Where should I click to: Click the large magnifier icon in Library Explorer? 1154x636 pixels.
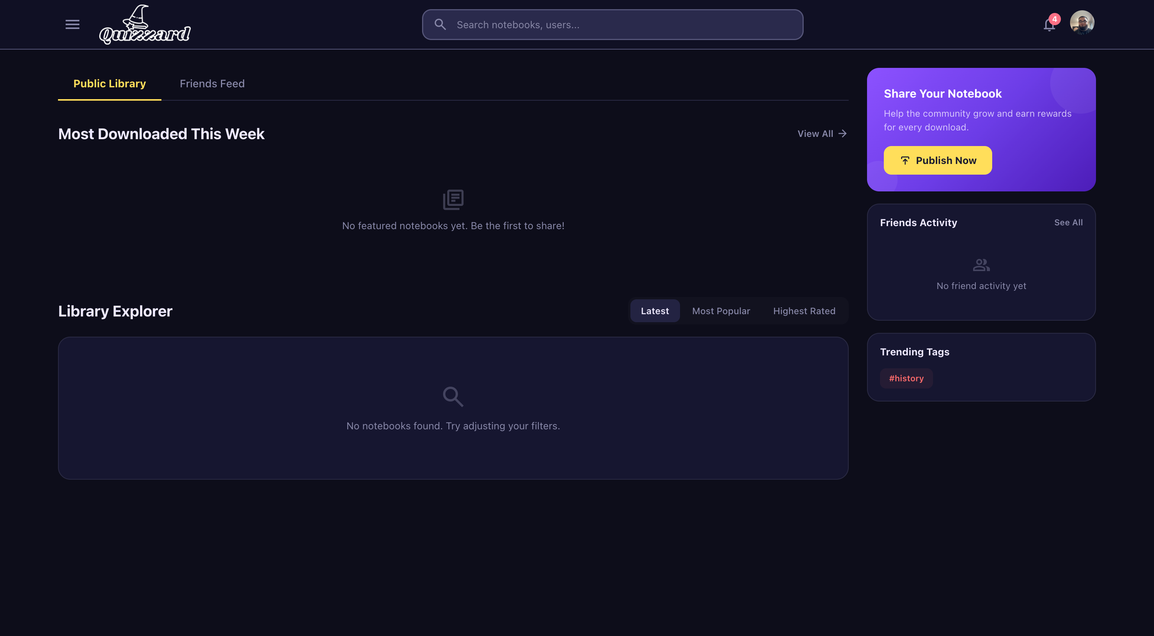453,397
